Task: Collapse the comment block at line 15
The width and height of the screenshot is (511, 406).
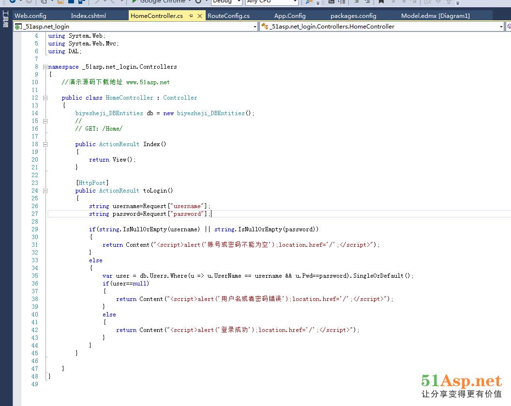Action: (x=45, y=121)
